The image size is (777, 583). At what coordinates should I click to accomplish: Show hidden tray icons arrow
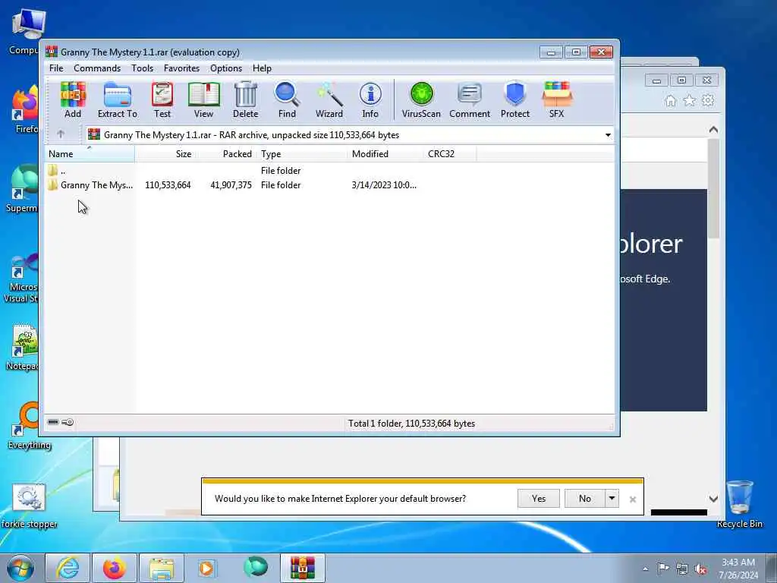[x=645, y=569]
